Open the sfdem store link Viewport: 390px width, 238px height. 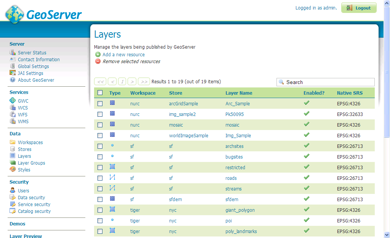pos(175,199)
